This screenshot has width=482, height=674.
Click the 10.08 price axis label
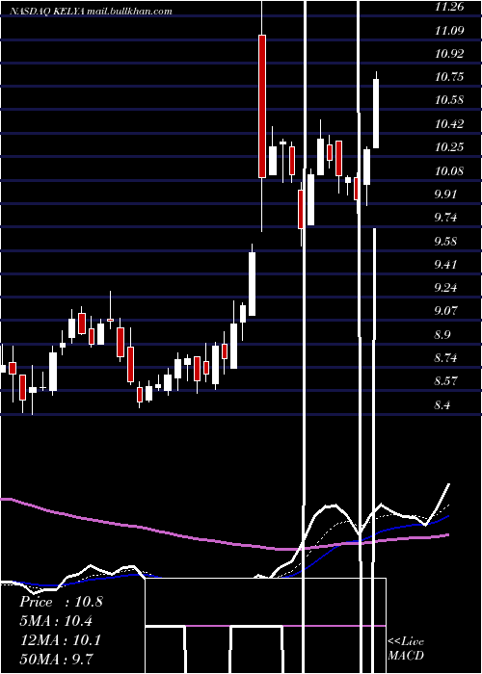449,171
